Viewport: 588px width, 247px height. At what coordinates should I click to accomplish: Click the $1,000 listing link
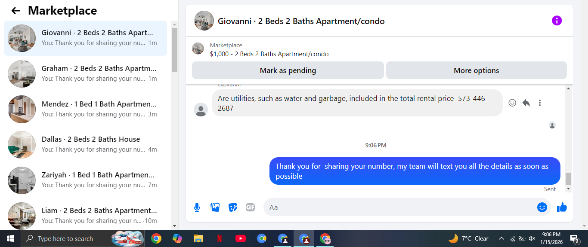269,54
